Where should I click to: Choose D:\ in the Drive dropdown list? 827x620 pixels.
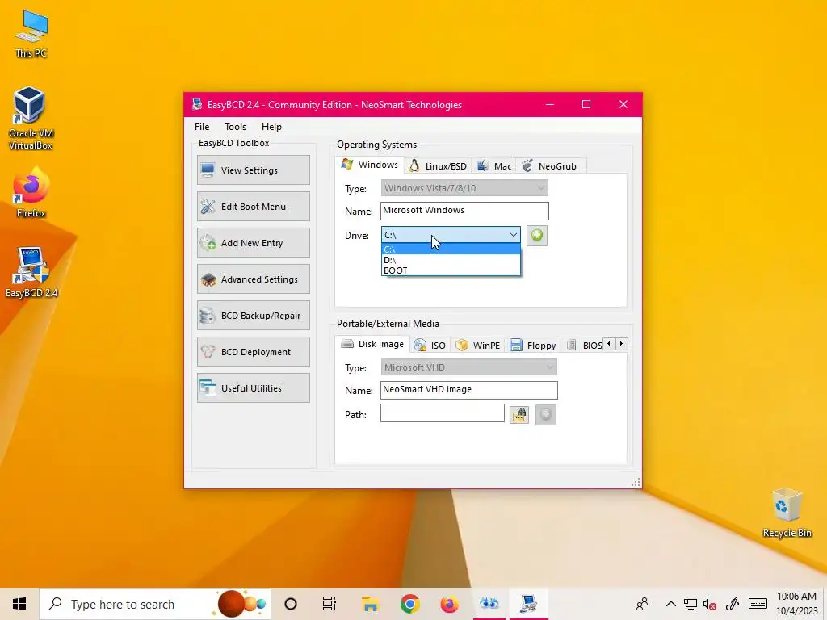[x=451, y=260]
